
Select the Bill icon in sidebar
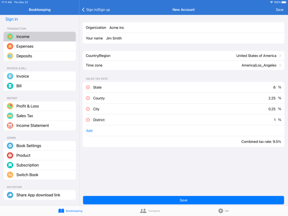pyautogui.click(x=10, y=86)
